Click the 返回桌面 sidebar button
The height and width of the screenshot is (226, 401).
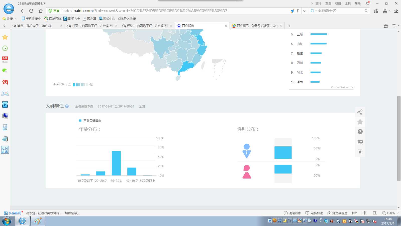5,150
